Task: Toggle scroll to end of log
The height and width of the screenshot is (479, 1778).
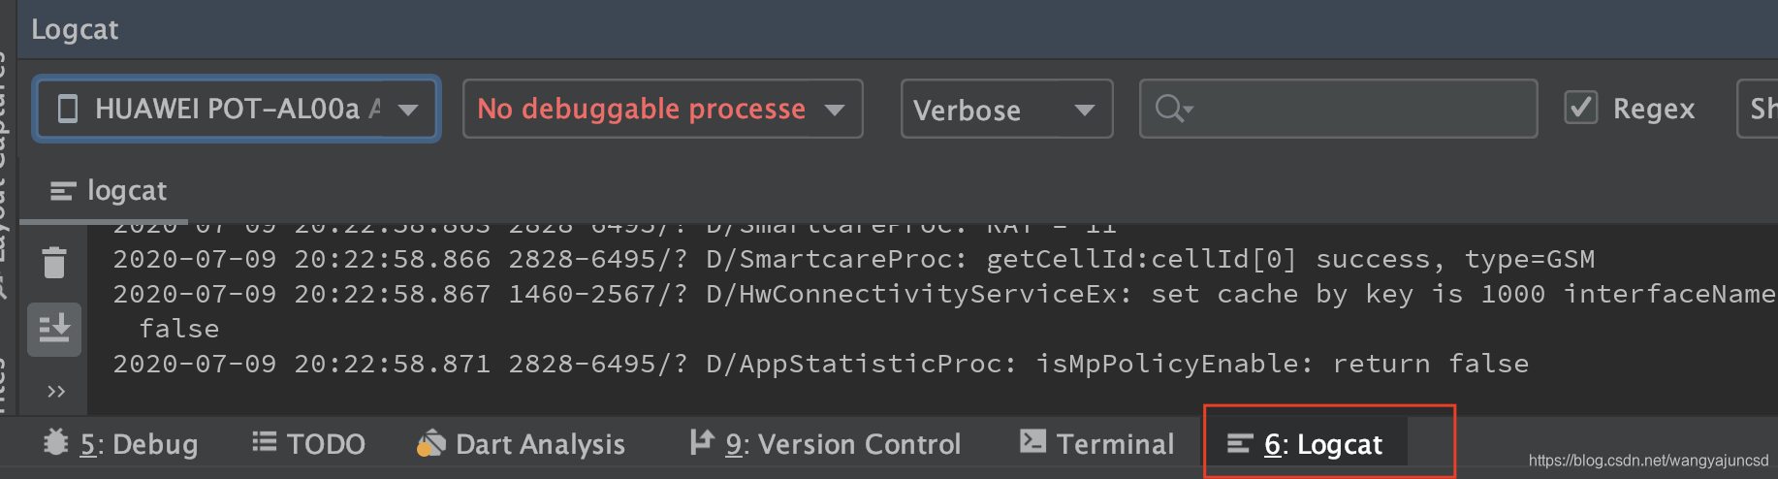Action: pyautogui.click(x=54, y=329)
